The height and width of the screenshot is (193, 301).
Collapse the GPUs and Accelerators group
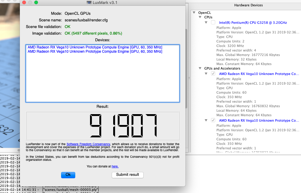pyautogui.click(x=200, y=69)
